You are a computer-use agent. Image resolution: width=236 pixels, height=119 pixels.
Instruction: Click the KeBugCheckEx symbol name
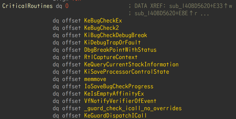point(103,21)
